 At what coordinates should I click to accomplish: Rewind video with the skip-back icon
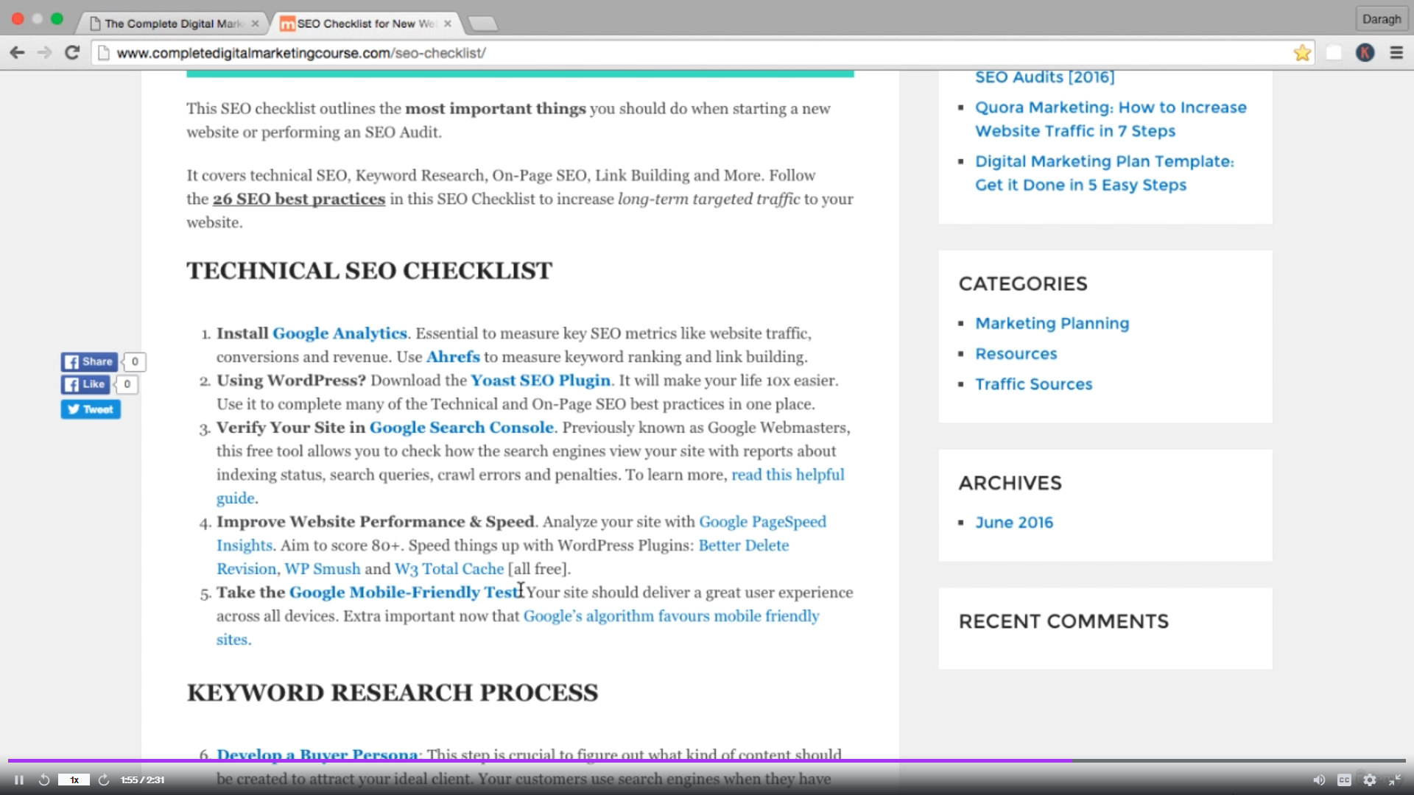[x=44, y=780]
